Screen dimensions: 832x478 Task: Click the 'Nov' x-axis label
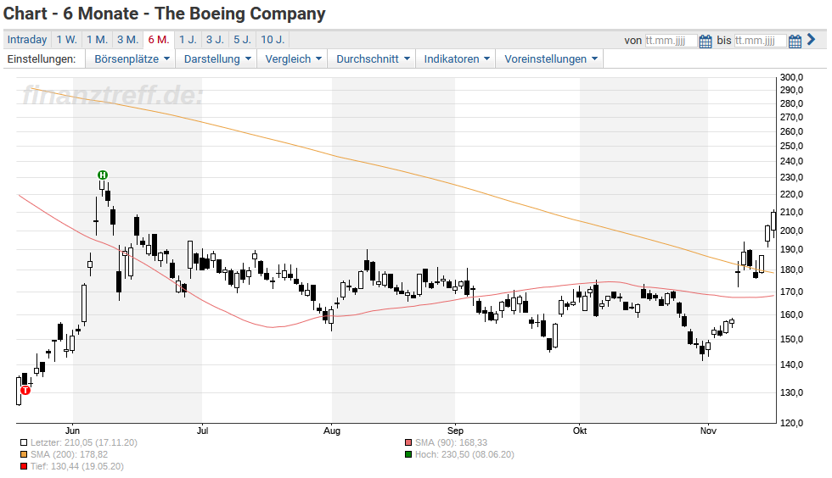click(x=708, y=431)
